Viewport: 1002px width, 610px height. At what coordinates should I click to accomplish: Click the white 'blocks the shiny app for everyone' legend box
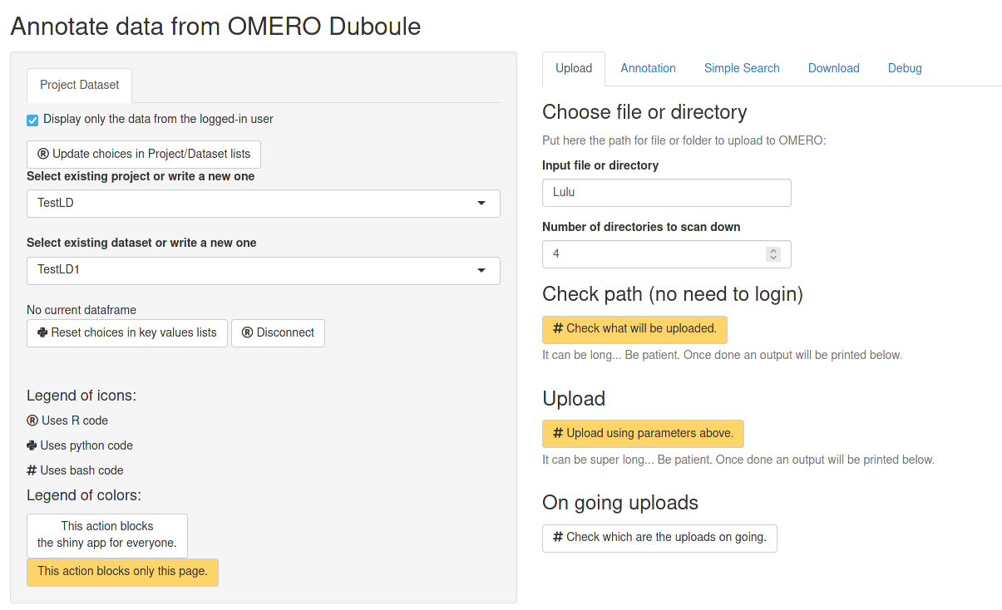point(107,535)
